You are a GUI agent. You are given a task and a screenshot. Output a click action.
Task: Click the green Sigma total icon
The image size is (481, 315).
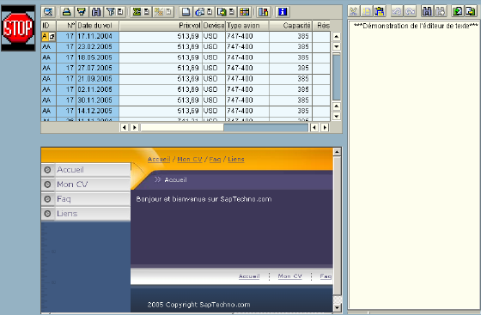coord(137,12)
